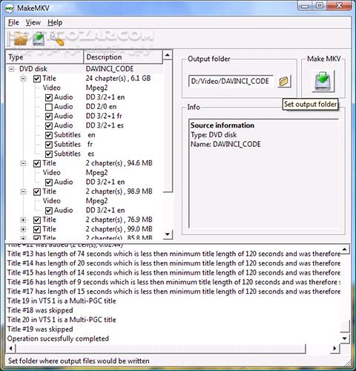Viewport: 356px width, 371px height.
Task: Click log line 'Title #19 was skipped'
Action: (40, 329)
